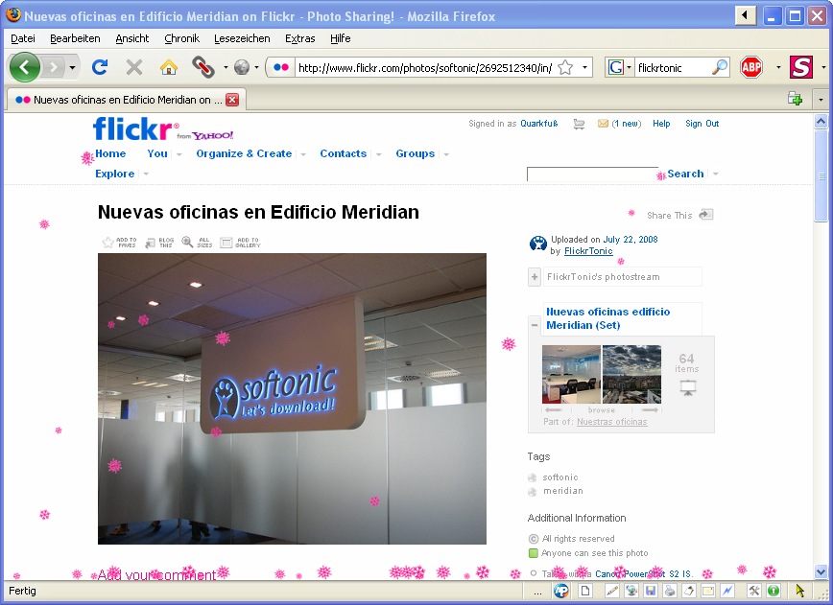Click the Adblock Plus ABP icon
Viewport: 833px width, 605px height.
(751, 67)
